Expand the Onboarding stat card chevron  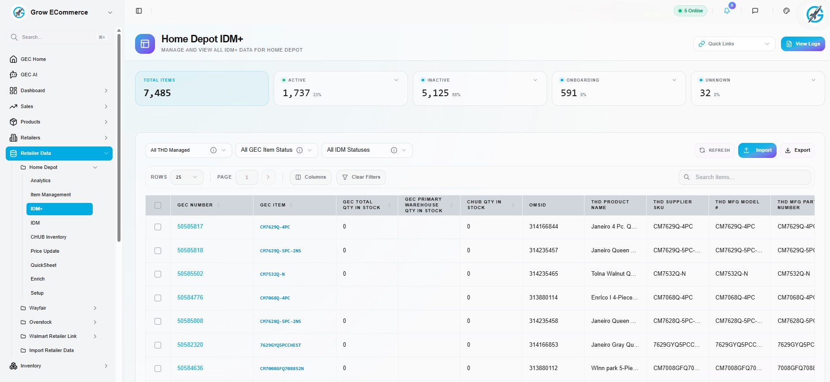[x=674, y=80]
